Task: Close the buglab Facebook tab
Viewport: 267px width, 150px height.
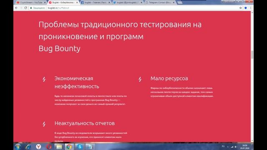Action: click(x=109, y=2)
